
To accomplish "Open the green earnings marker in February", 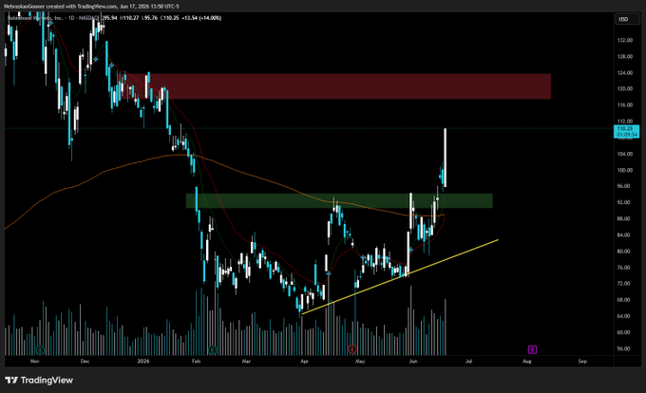I will point(212,349).
